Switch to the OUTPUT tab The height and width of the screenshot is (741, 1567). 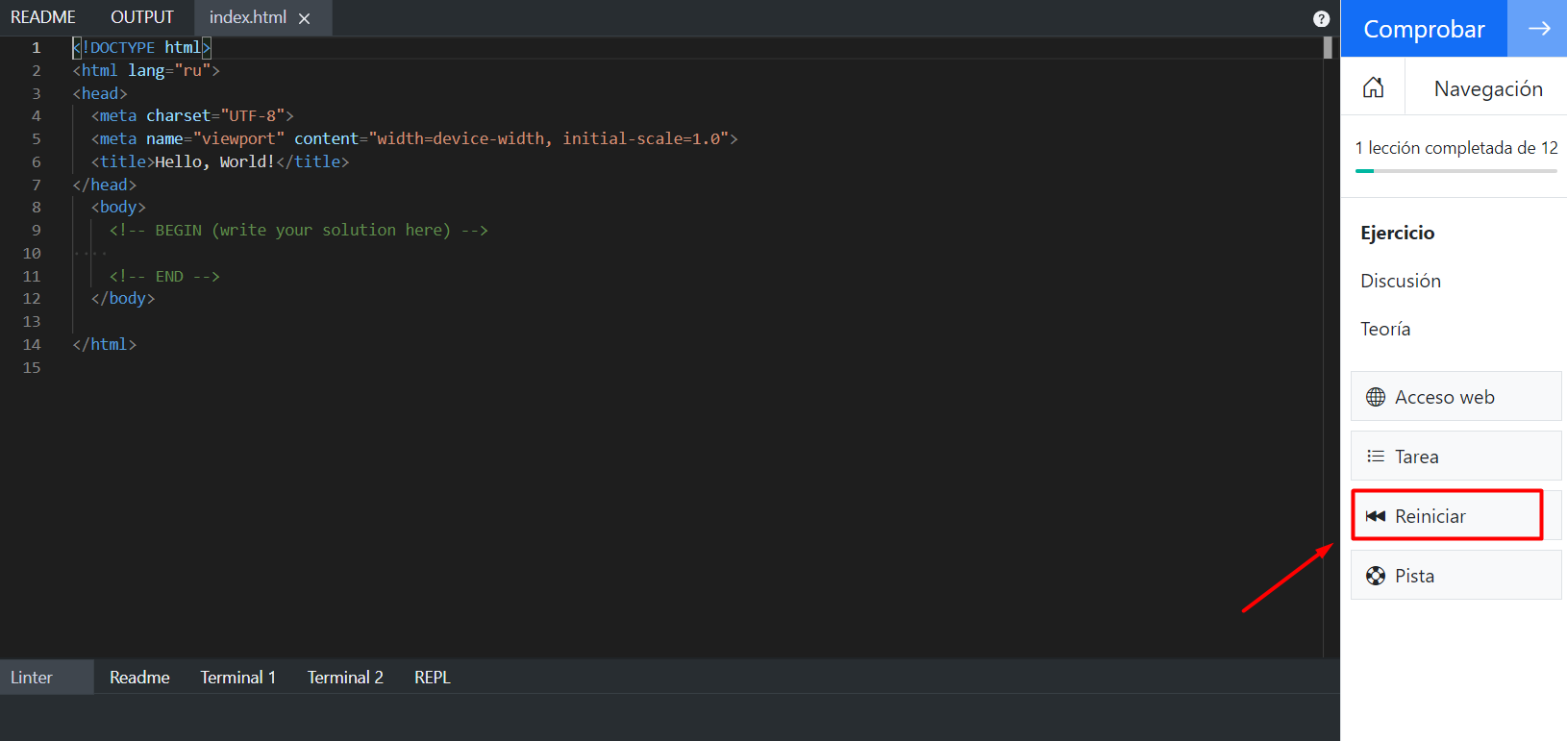[142, 17]
